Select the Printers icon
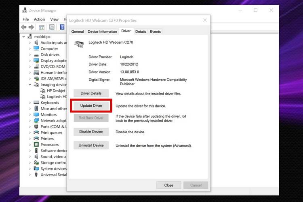The image size is (303, 202). pos(36,139)
